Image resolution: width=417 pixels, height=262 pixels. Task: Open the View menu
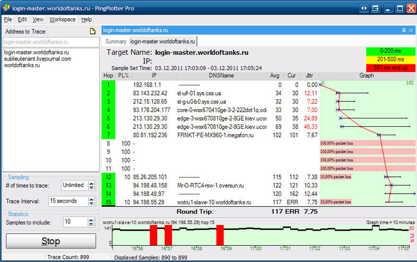point(38,19)
